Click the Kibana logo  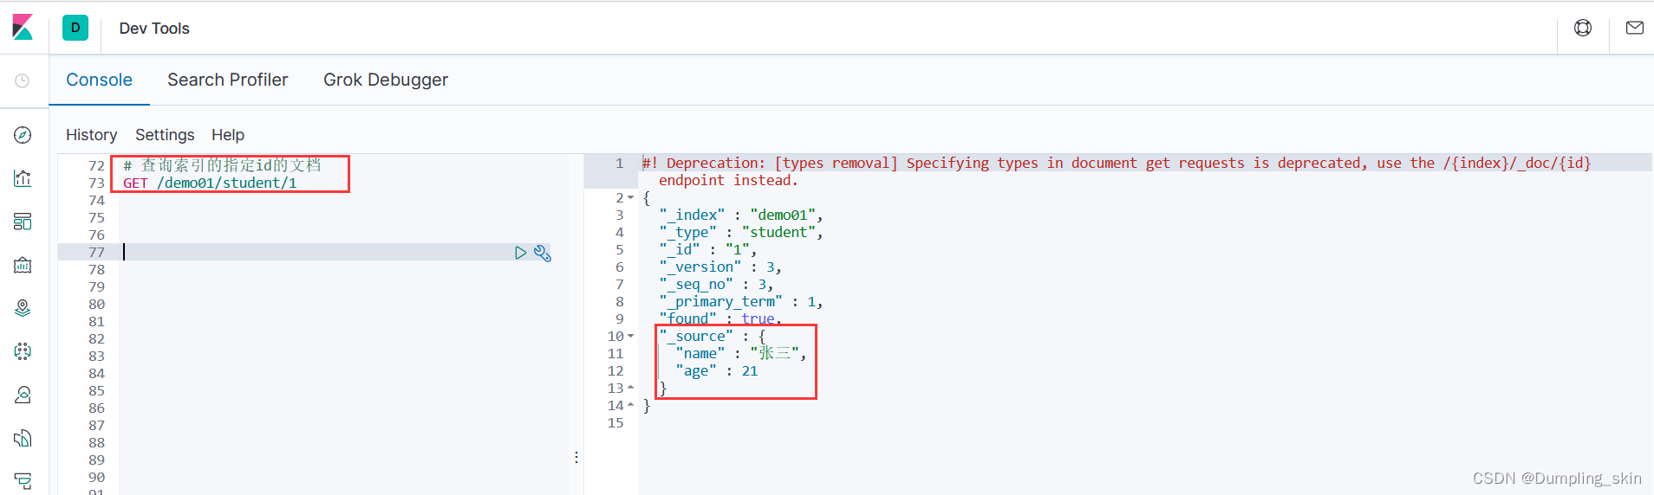(23, 28)
